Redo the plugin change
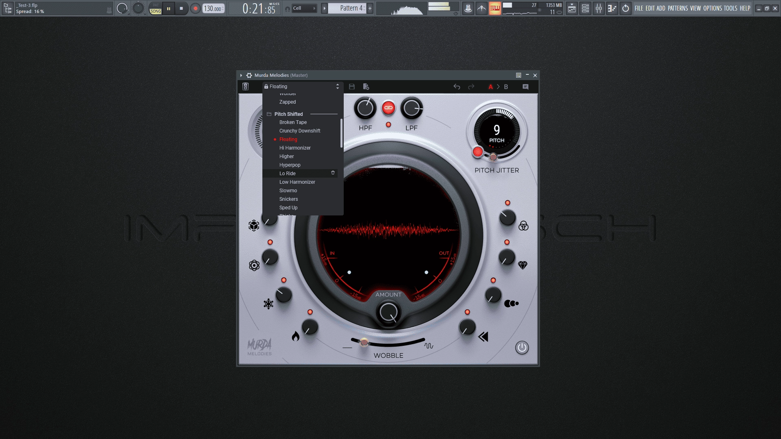Viewport: 781px width, 439px height. (471, 87)
